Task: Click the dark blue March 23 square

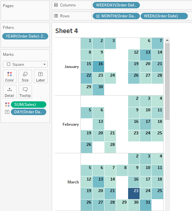Action: 134,193
